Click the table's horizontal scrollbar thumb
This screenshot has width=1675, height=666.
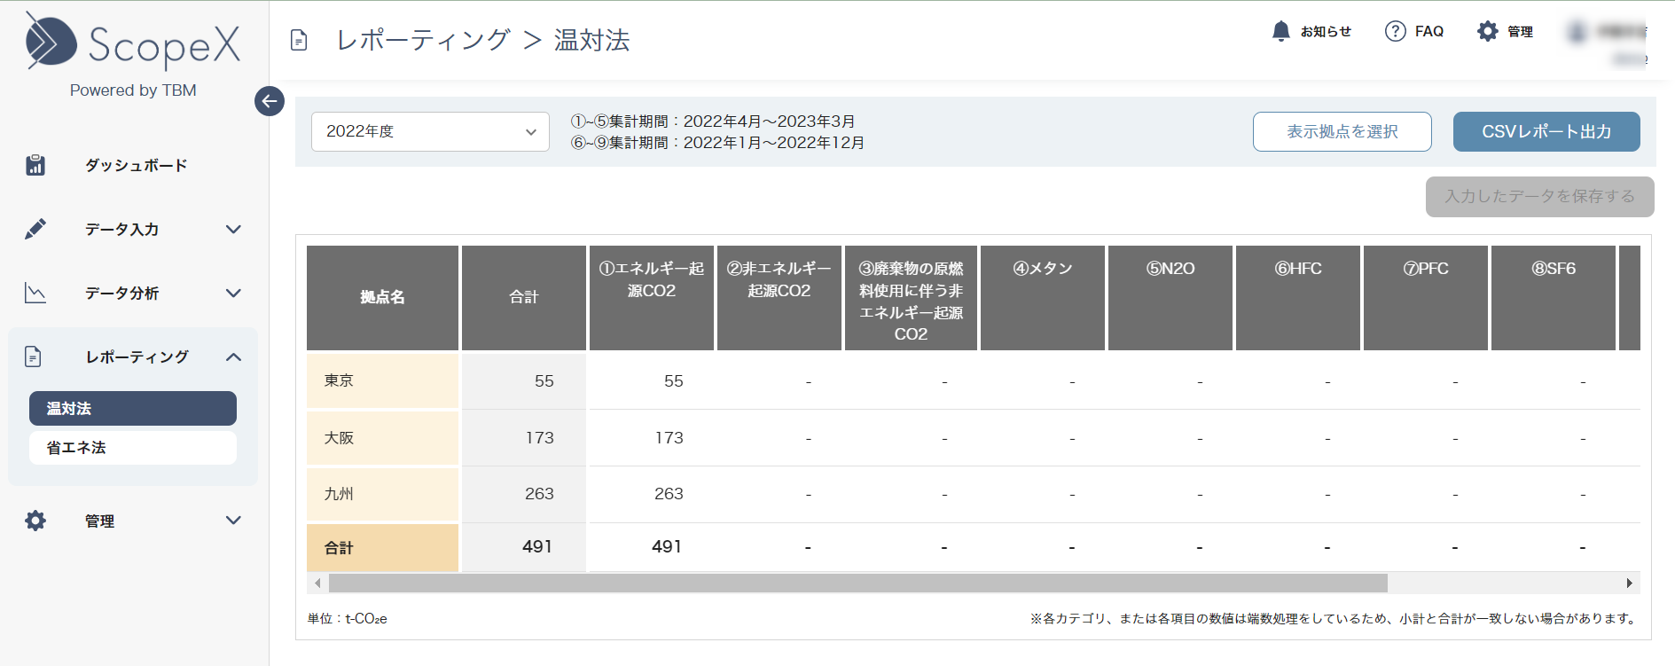[x=857, y=583]
